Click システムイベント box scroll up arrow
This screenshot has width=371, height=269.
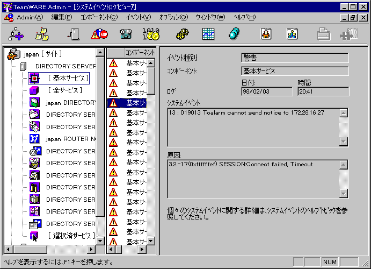pyautogui.click(x=344, y=113)
